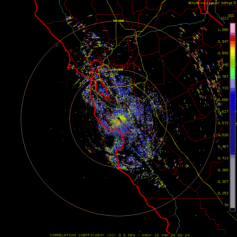Click the TH threshold label
The width and height of the screenshot is (237, 237).
point(226,205)
